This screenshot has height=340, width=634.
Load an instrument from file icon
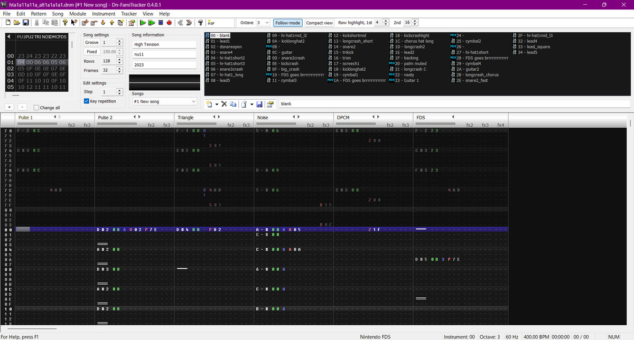point(244,104)
